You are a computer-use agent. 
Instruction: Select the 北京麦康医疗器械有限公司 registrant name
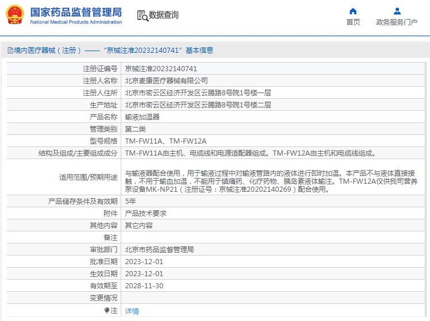click(x=166, y=81)
